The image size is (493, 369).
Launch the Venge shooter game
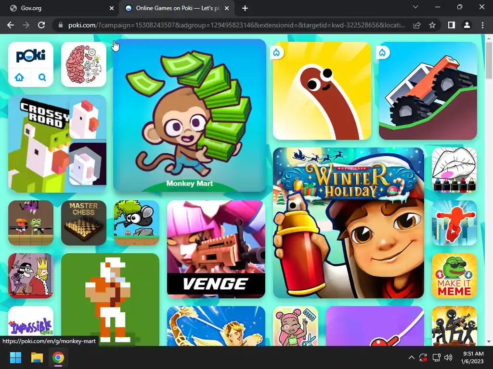[x=216, y=249]
